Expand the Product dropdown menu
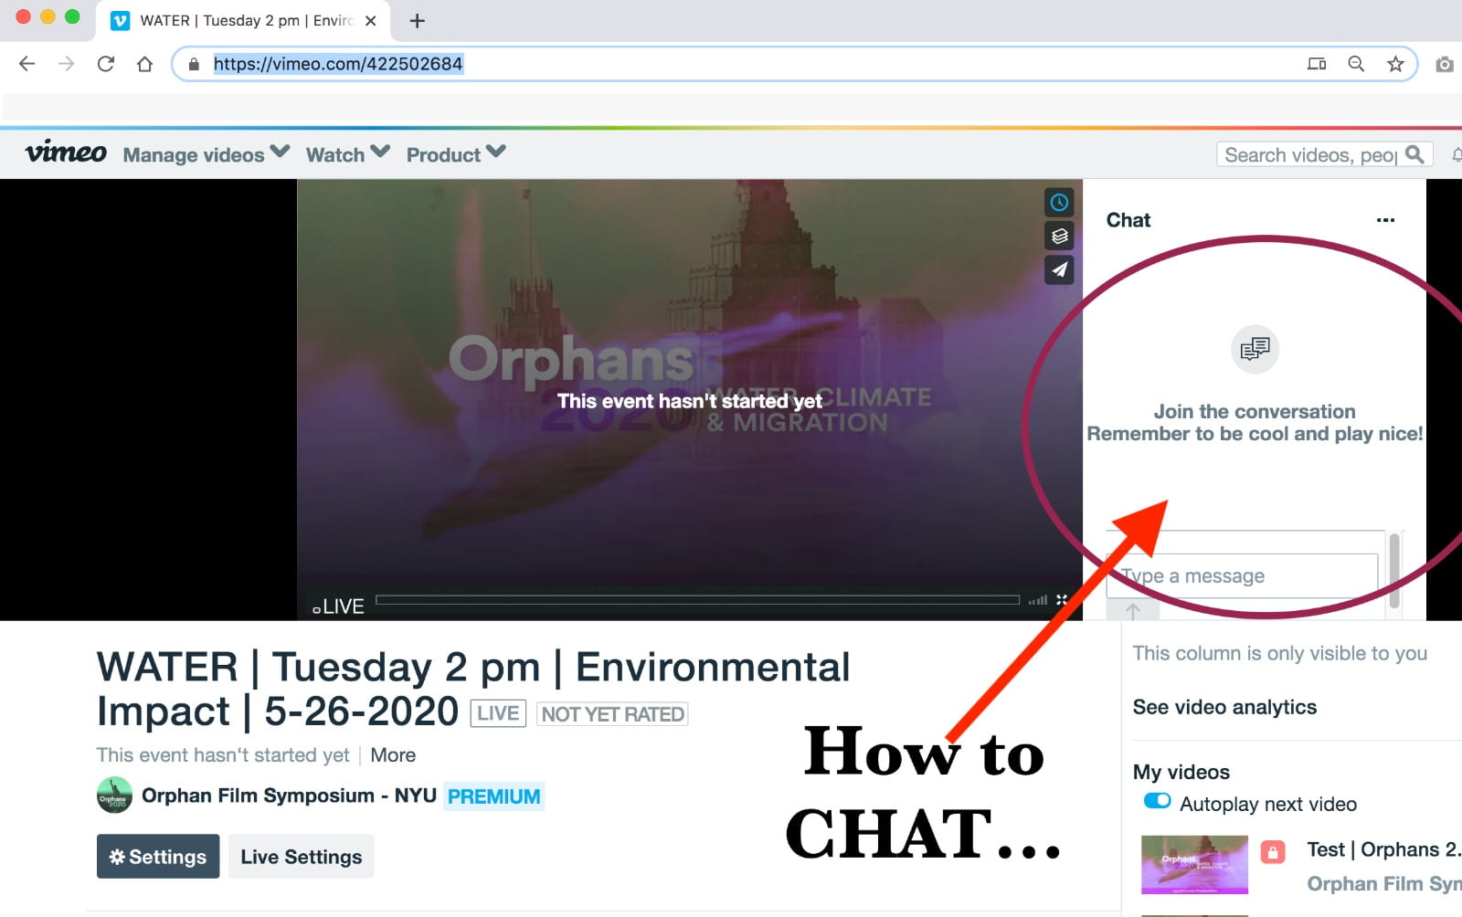The image size is (1462, 917). coord(456,154)
